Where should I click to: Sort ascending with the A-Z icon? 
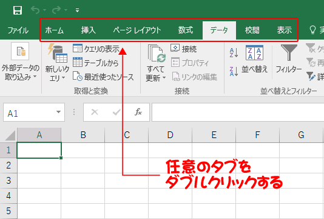[234, 53]
